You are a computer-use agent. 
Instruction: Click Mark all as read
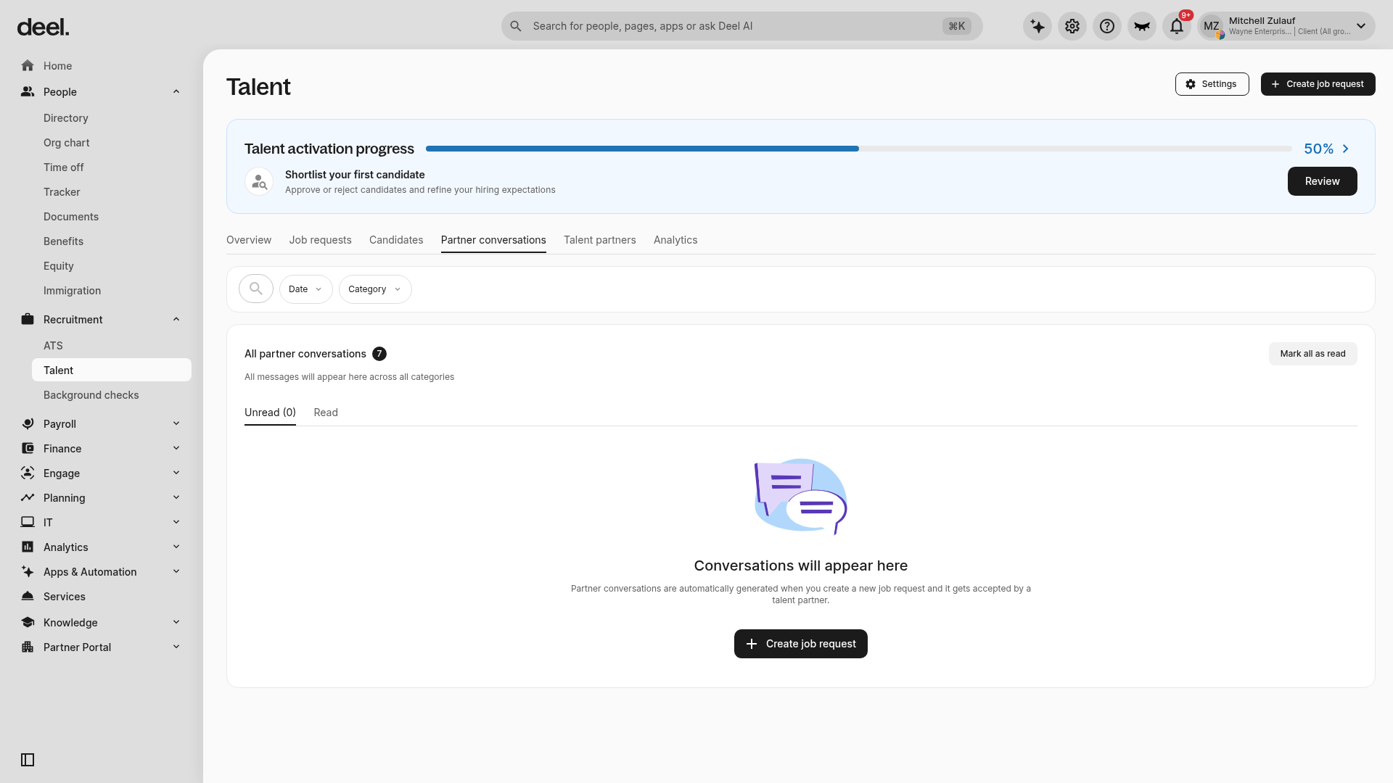(1312, 354)
